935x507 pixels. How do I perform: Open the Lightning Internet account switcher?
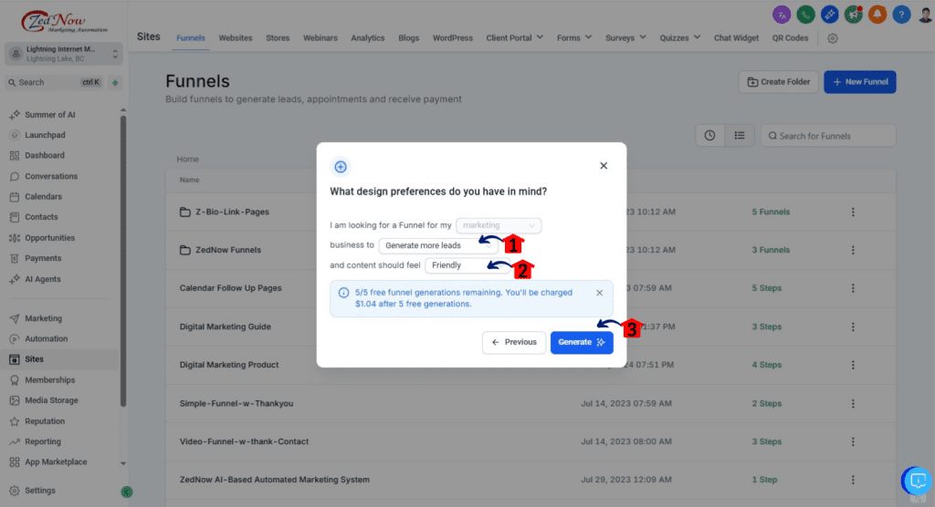click(64, 54)
